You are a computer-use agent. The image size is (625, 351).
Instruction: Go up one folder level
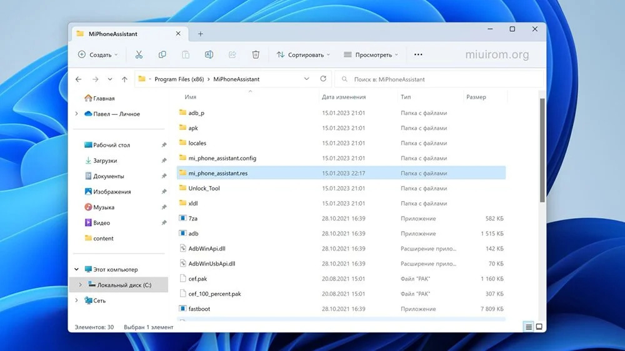click(x=124, y=79)
